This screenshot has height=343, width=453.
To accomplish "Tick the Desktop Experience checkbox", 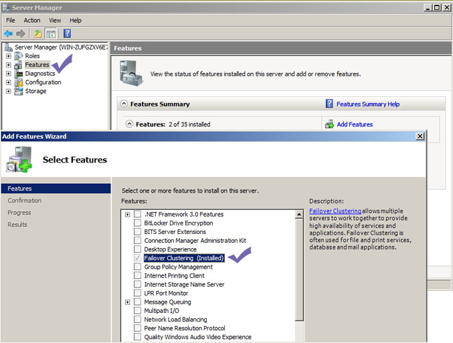I will (x=138, y=249).
